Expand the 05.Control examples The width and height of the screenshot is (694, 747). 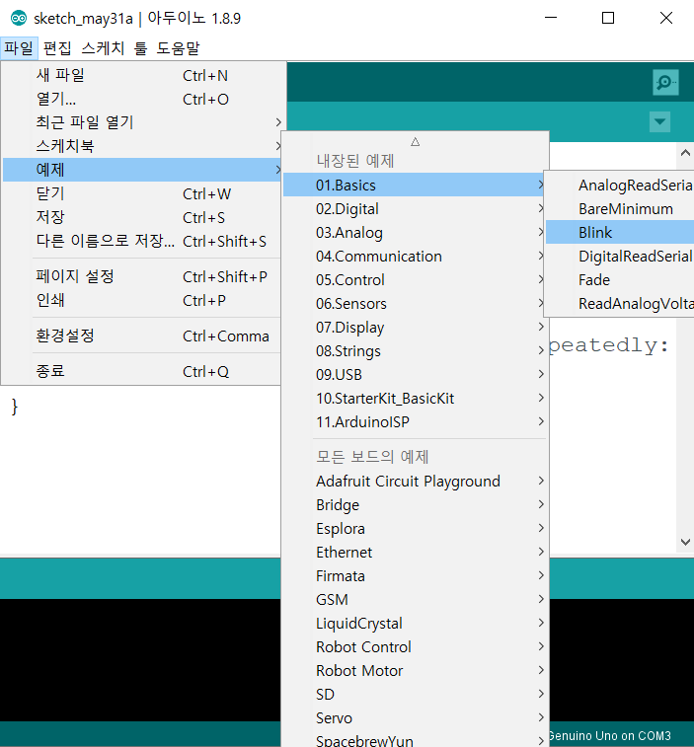[415, 279]
